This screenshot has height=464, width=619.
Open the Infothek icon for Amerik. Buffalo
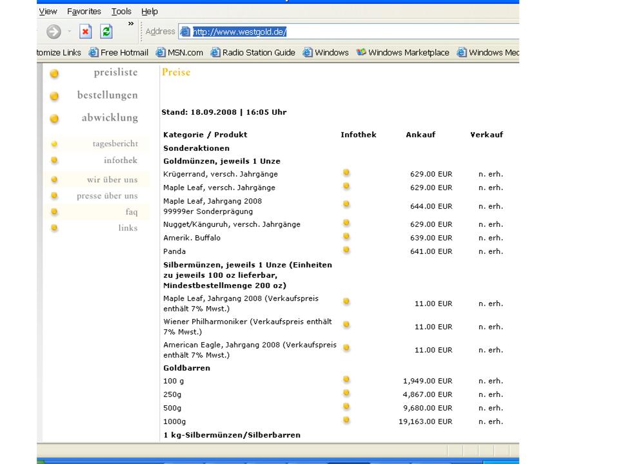(346, 237)
